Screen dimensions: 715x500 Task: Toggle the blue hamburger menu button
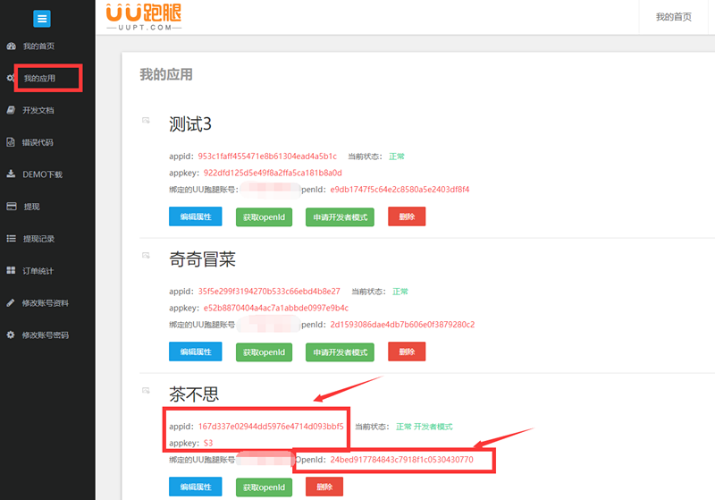click(42, 19)
